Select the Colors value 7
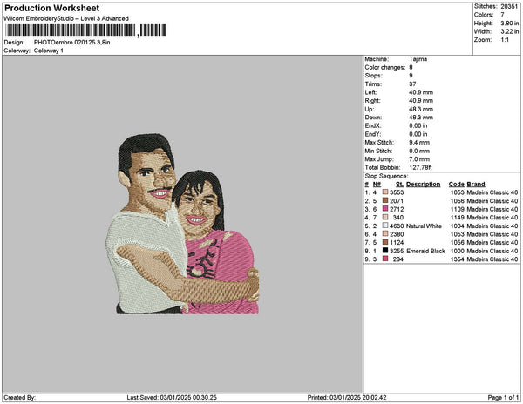 coord(502,15)
